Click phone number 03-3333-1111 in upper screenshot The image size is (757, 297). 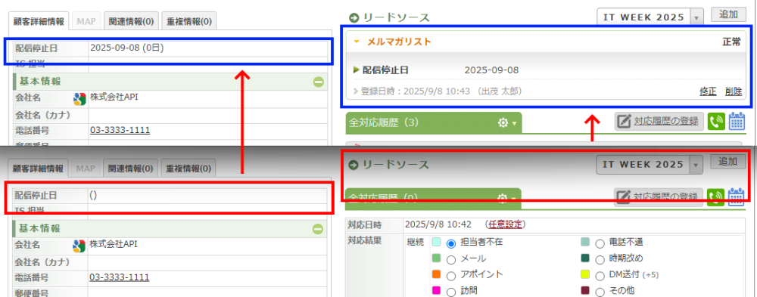120,130
